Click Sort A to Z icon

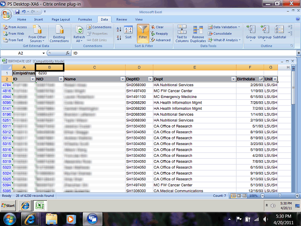(117, 28)
